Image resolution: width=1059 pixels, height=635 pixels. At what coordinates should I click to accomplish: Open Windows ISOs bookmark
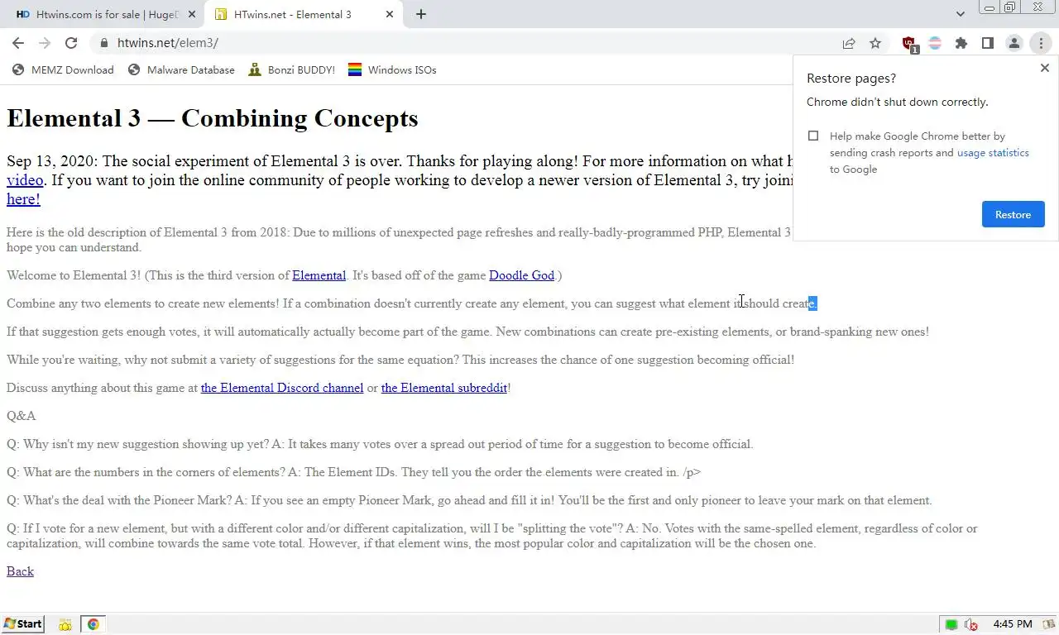392,70
